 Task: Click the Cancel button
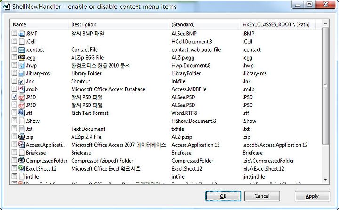point(262,196)
